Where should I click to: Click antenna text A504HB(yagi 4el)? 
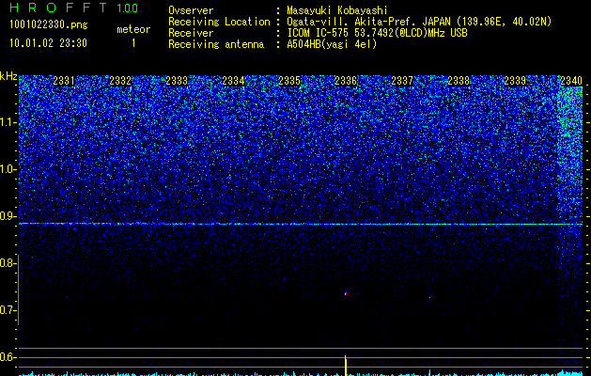click(332, 44)
